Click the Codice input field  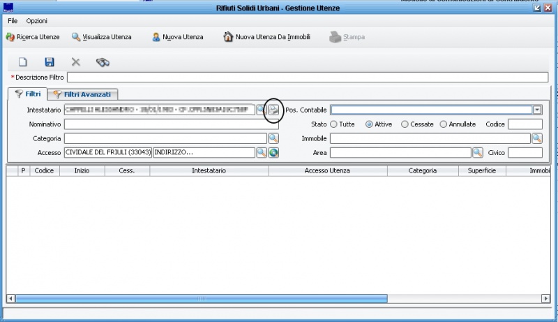click(525, 124)
